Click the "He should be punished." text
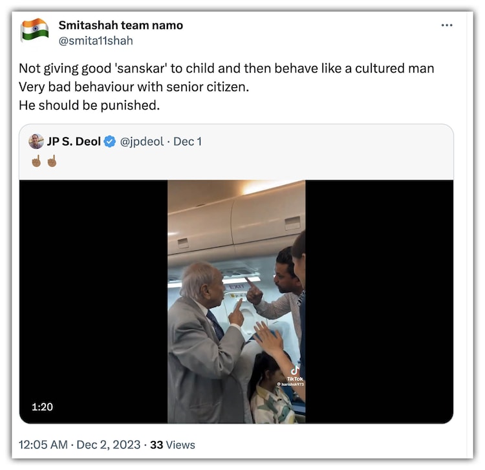The width and height of the screenshot is (485, 470). (x=89, y=105)
